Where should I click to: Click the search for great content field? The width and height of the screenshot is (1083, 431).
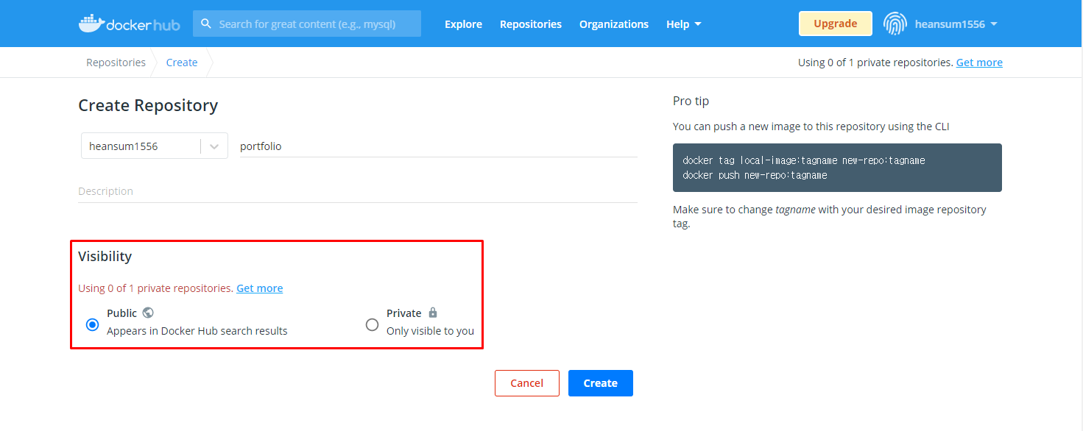click(307, 24)
